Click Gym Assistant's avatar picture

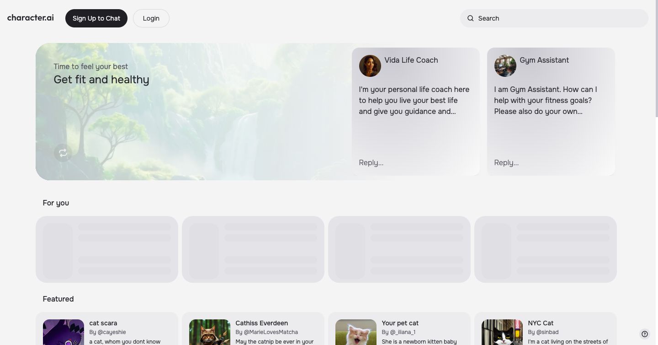[505, 65]
